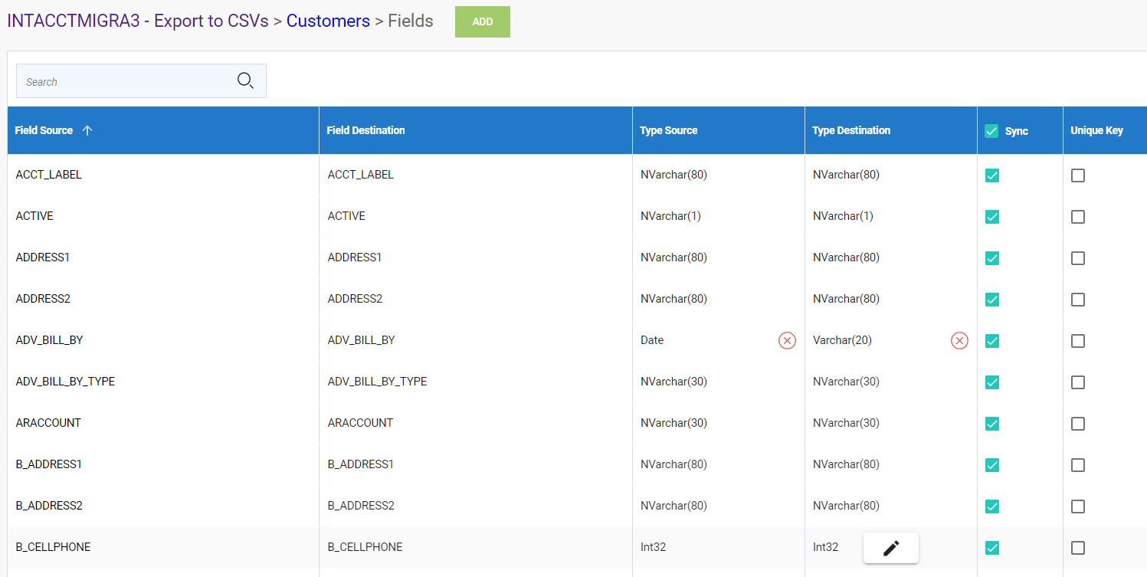This screenshot has height=577, width=1147.
Task: Click the Field Source sort arrow
Action: (x=87, y=130)
